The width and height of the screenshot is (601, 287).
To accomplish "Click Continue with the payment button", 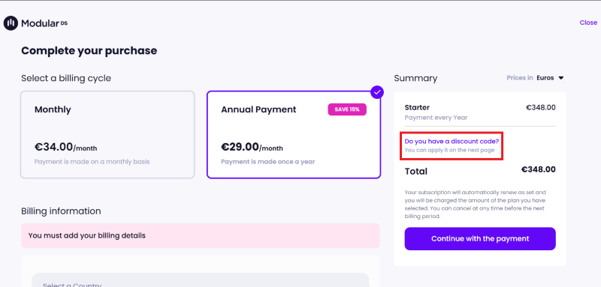I will pyautogui.click(x=480, y=239).
